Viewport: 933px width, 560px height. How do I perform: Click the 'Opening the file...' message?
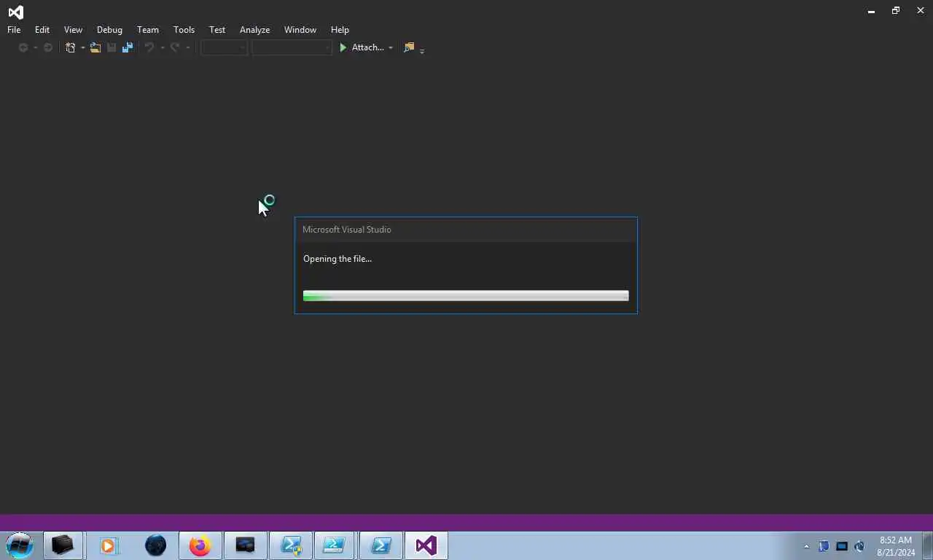point(337,259)
